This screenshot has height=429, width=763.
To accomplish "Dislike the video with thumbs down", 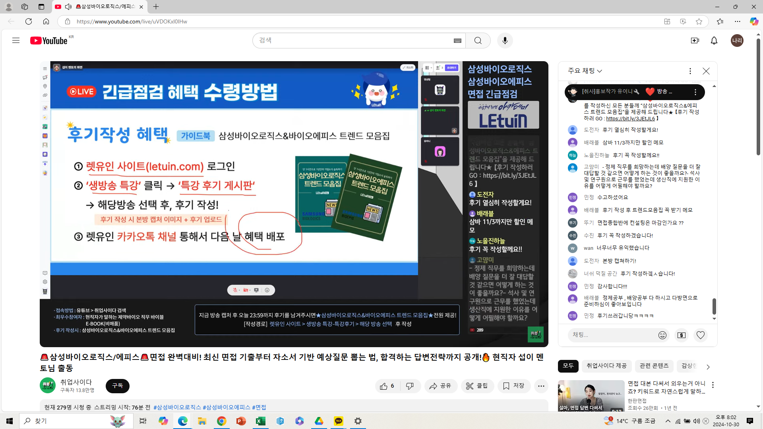I will 410,386.
